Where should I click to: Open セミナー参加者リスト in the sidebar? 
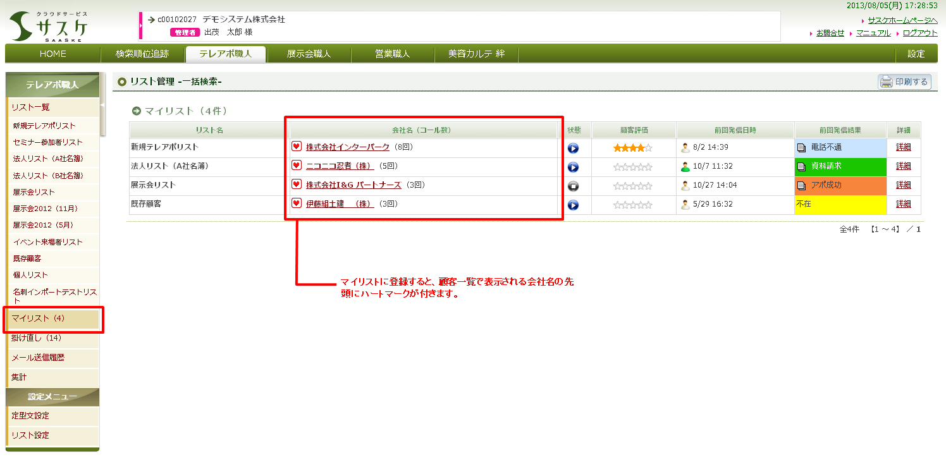[x=54, y=142]
